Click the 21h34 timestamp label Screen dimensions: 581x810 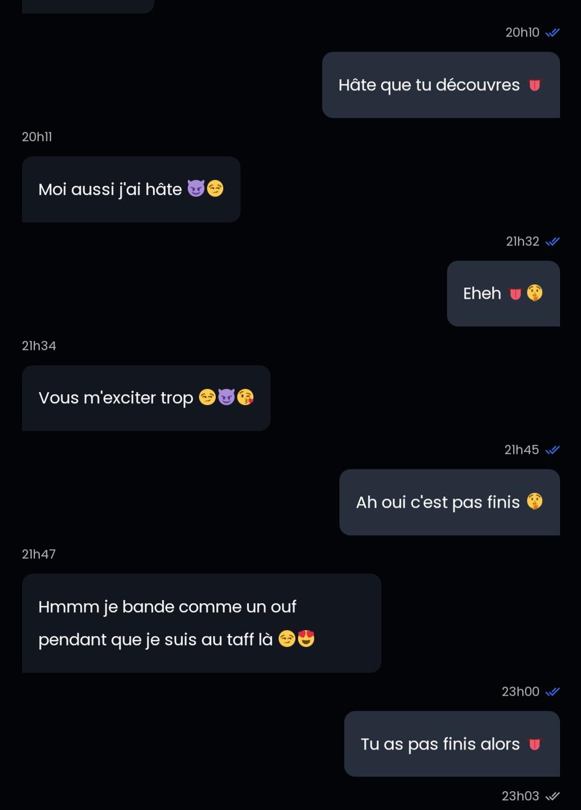[39, 346]
